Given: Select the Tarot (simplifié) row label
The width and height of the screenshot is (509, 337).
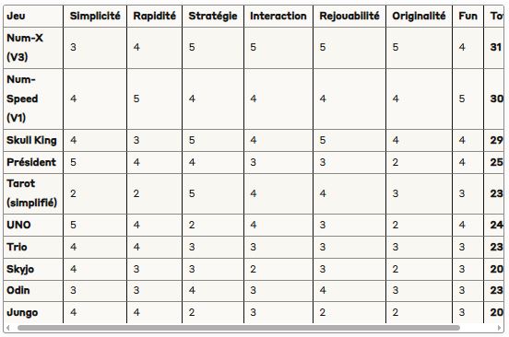Looking at the screenshot, I should pos(31,193).
